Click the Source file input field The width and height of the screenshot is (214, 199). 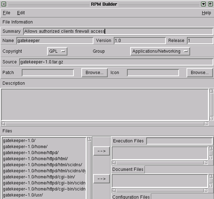tap(116, 62)
